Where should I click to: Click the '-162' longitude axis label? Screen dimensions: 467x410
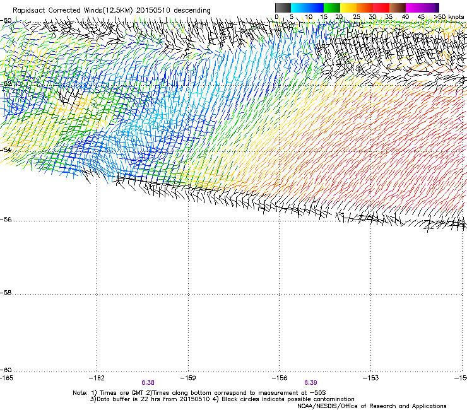tap(97, 378)
